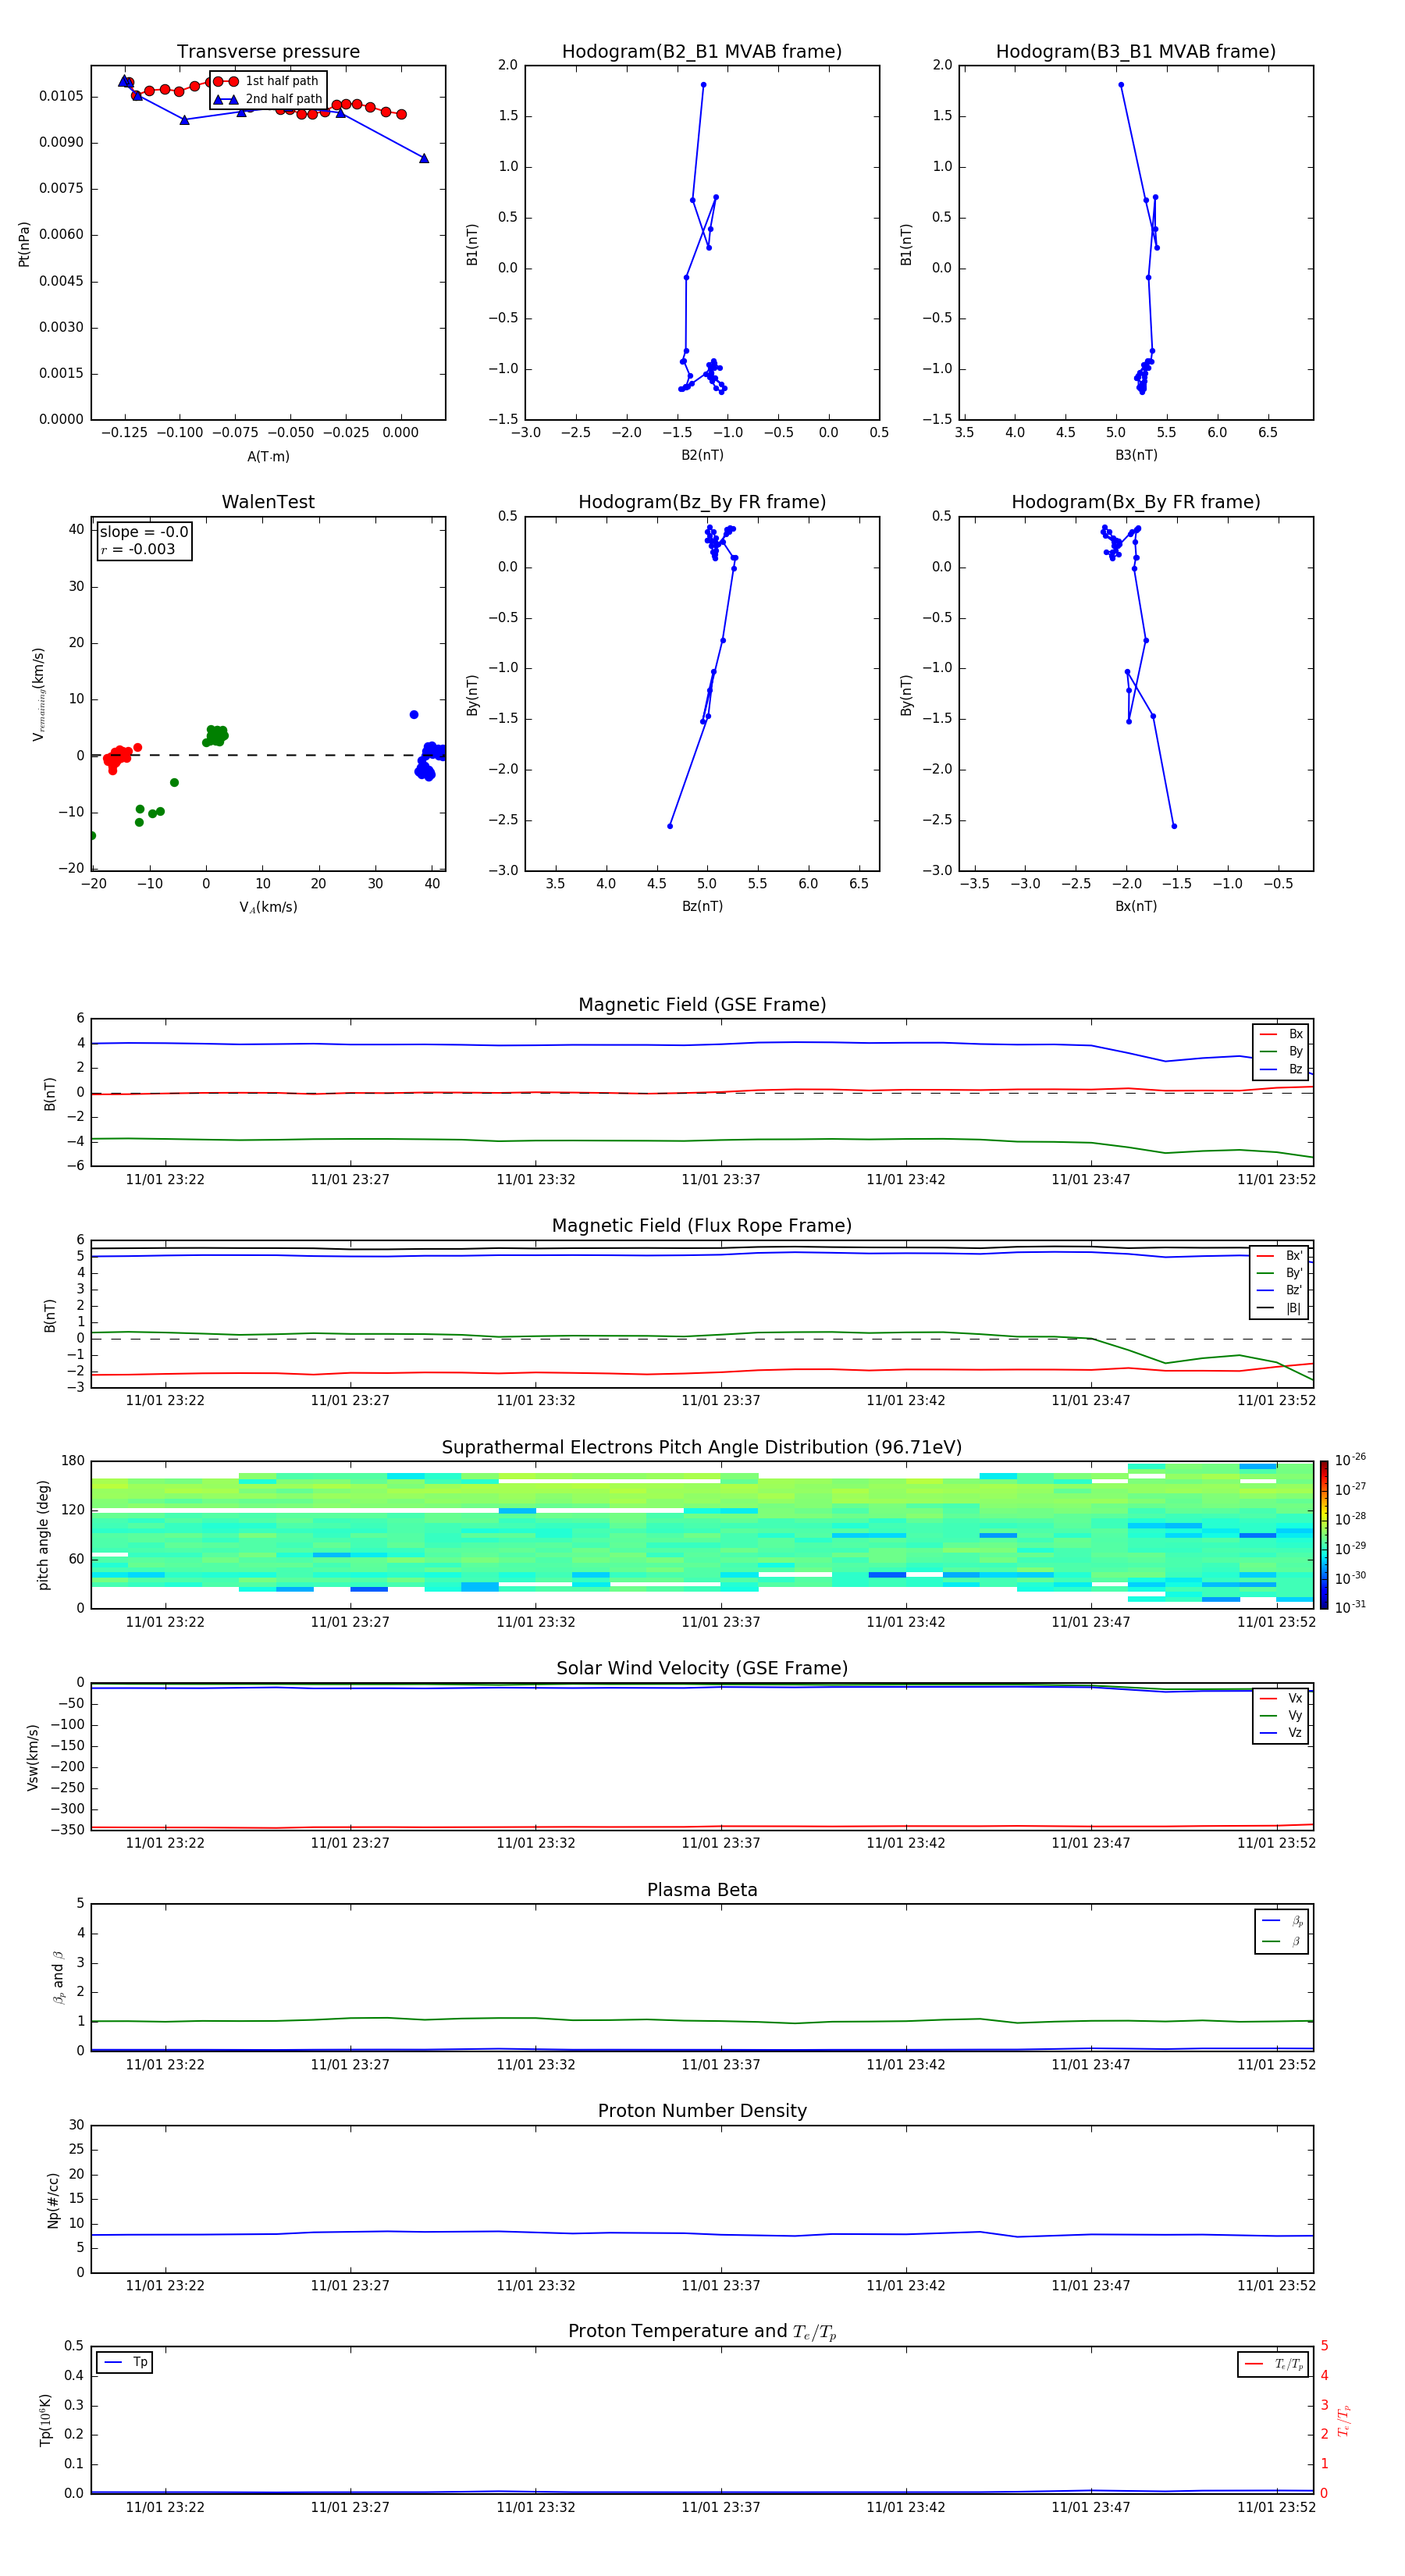Click the '11/01 23:37' tick under Flux Rope panel
The height and width of the screenshot is (2576, 1405).
[720, 1401]
